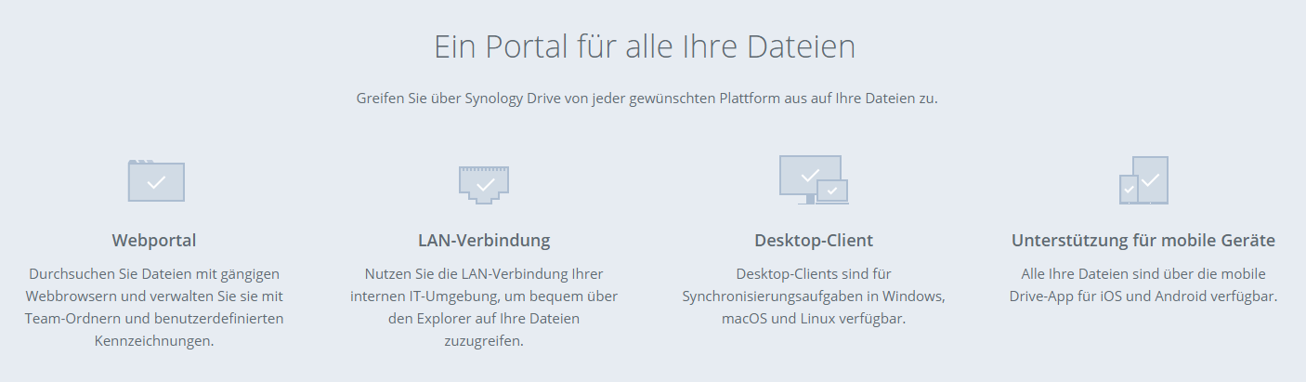Select the heading 'Ein Portal für alle Ihre Dateien'

point(645,46)
